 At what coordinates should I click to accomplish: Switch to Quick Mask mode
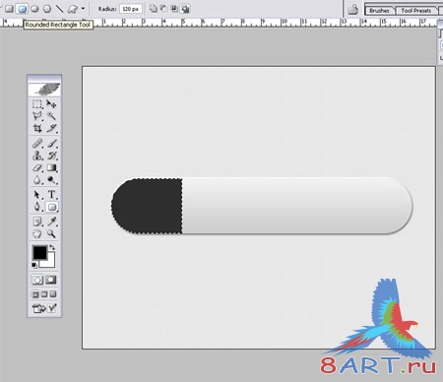click(x=51, y=280)
